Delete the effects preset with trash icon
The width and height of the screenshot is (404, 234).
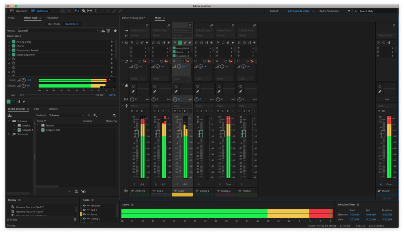[x=108, y=30]
